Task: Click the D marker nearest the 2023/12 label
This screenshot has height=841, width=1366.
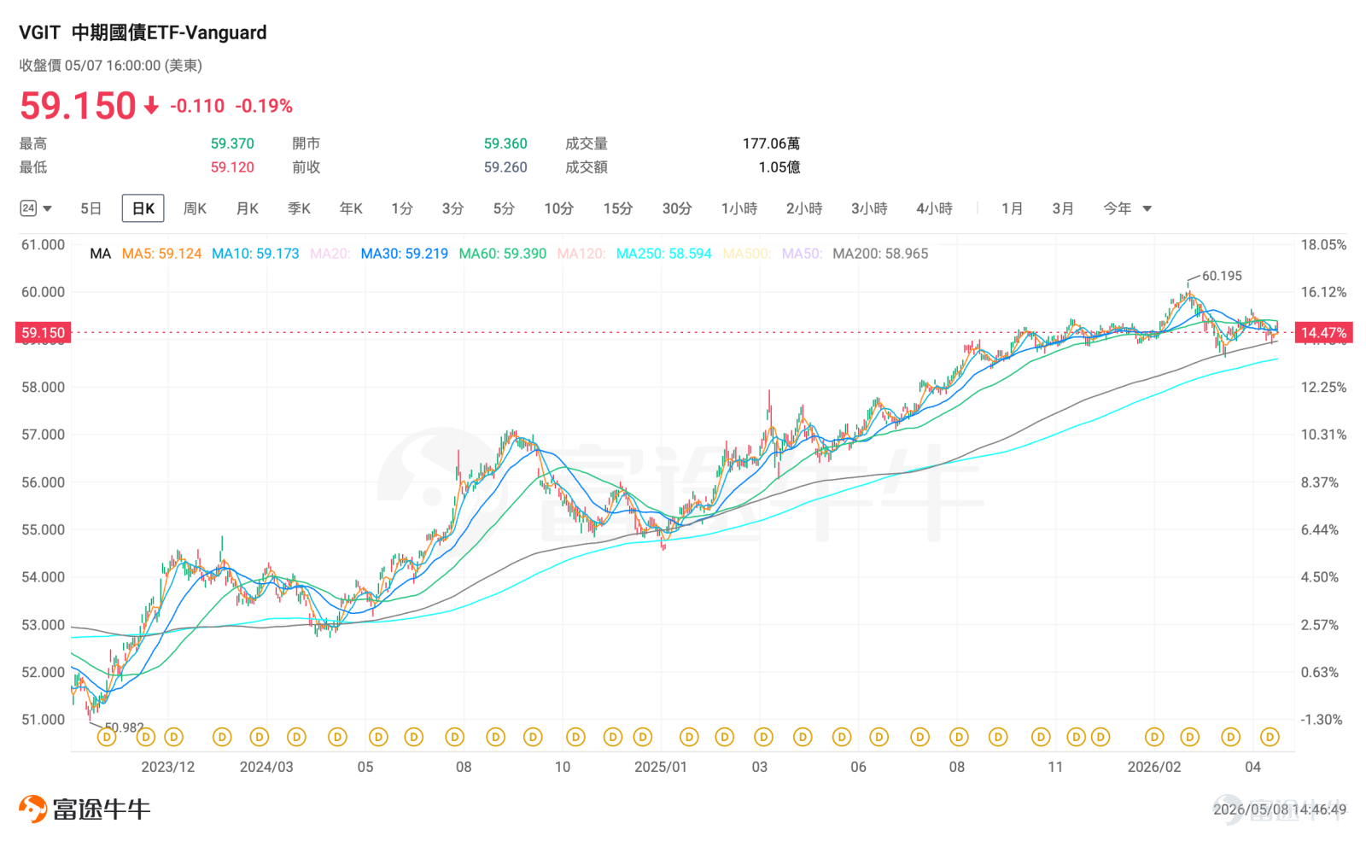Action: (x=173, y=737)
